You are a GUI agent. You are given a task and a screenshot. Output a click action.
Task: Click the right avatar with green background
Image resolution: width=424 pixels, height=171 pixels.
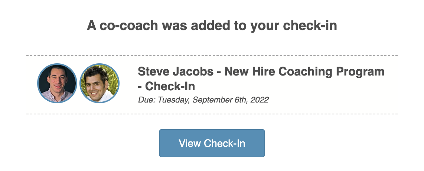pyautogui.click(x=100, y=83)
